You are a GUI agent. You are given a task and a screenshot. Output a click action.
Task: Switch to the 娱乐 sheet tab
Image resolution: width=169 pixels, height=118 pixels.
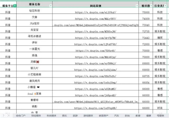[64, 116]
